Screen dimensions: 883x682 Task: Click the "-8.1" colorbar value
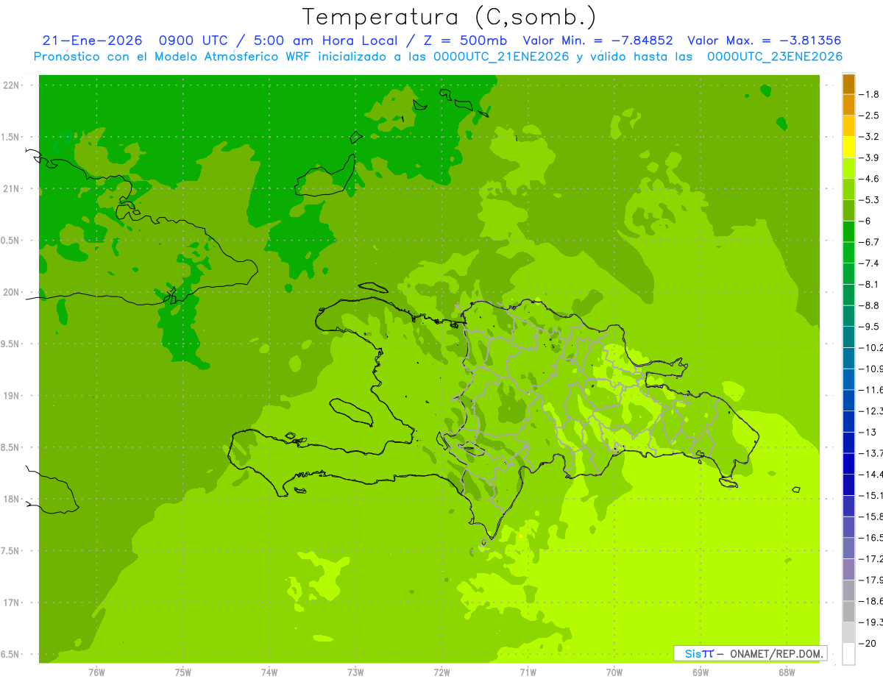[869, 284]
